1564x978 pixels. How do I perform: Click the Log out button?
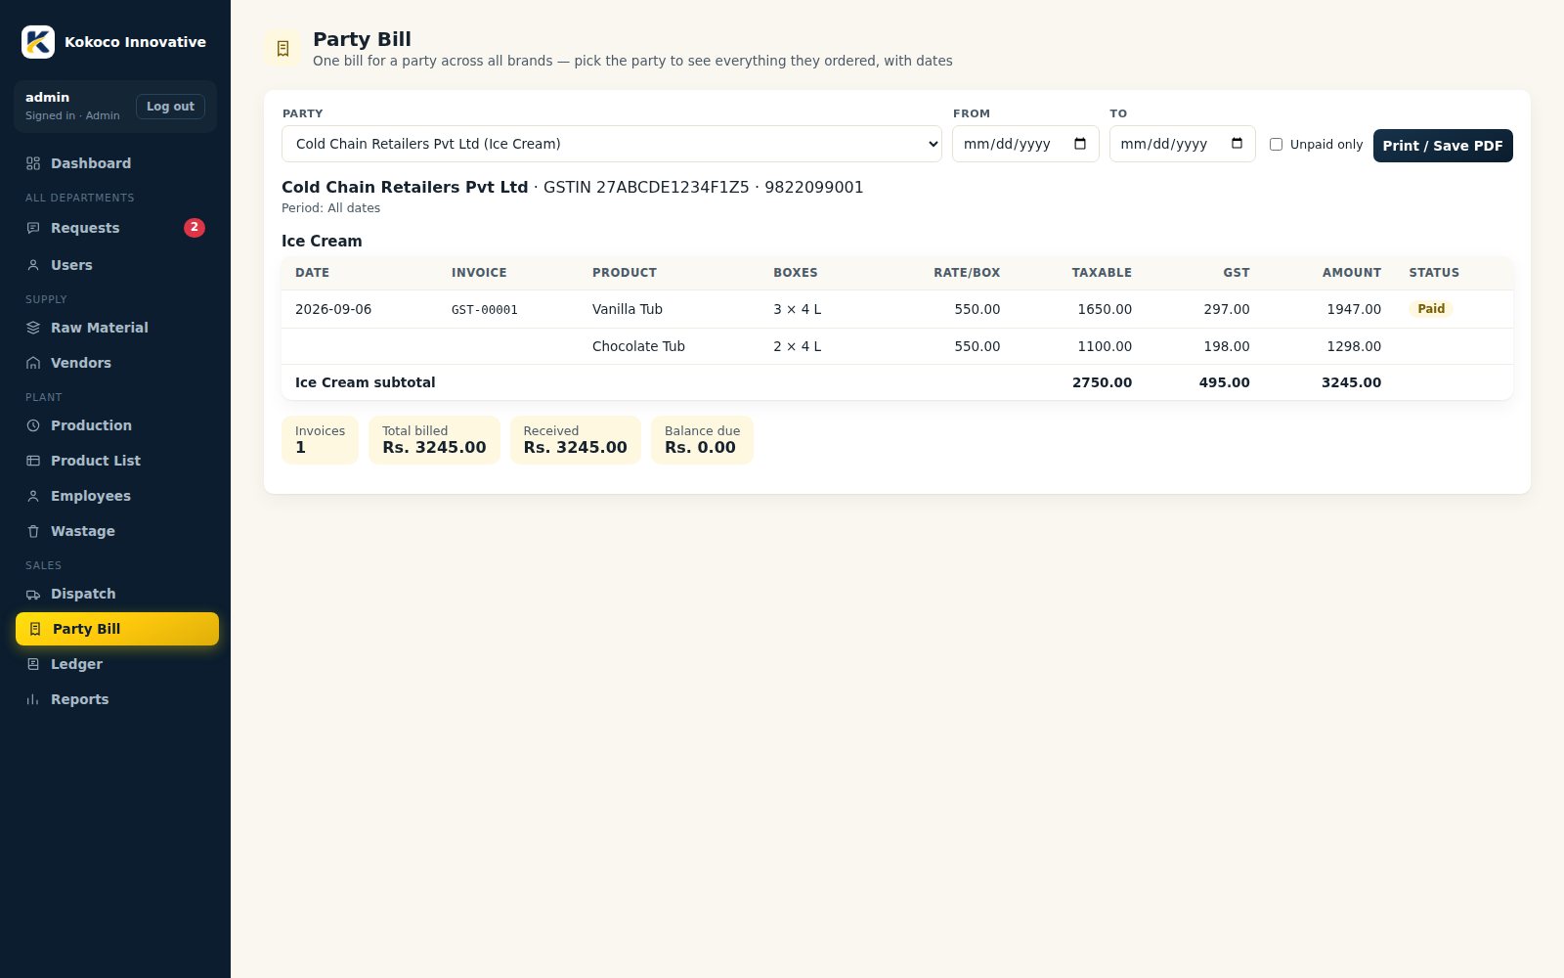[x=170, y=107]
